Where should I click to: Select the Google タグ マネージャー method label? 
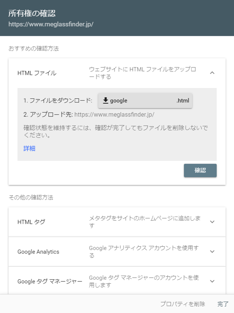(x=50, y=281)
